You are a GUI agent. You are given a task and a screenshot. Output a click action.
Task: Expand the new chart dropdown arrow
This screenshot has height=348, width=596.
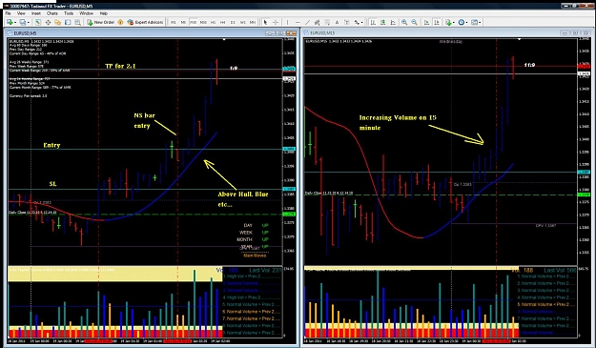[x=15, y=23]
